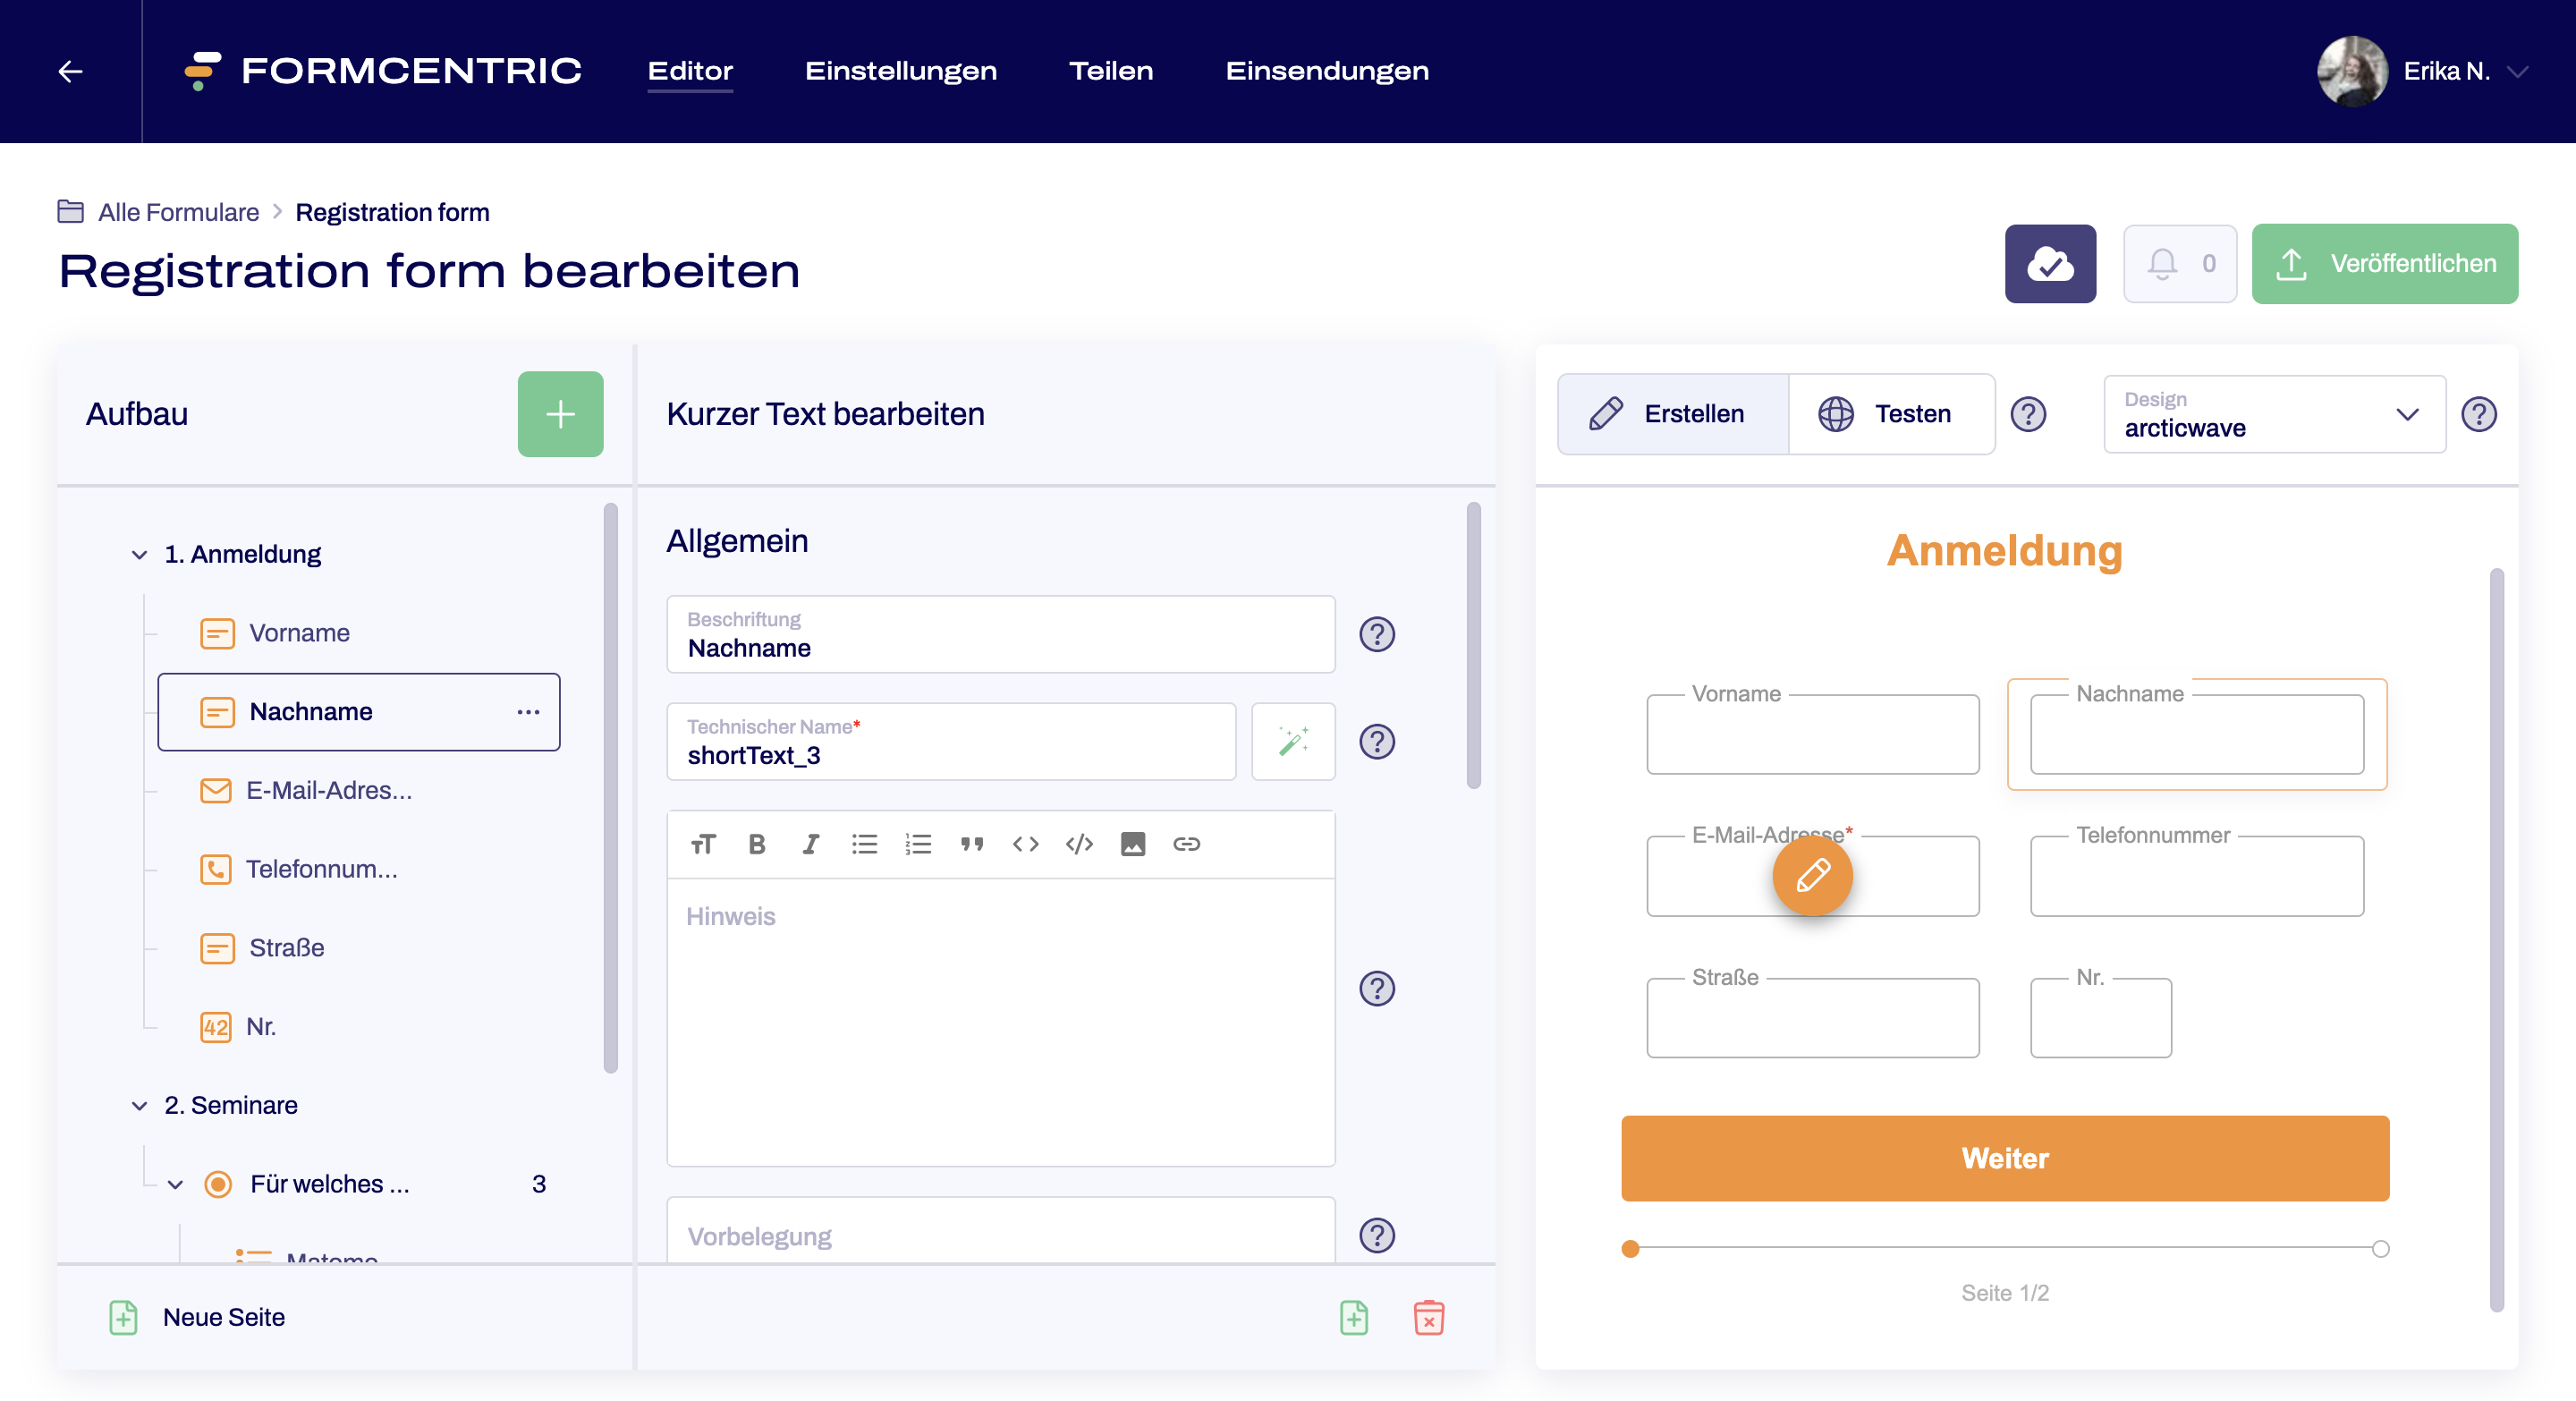Insert a link in hint editor
Viewport: 2576px width, 1401px height.
1186,844
